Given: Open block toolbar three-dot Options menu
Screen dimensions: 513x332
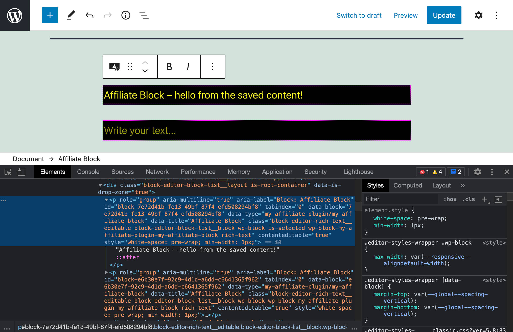Looking at the screenshot, I should pyautogui.click(x=213, y=67).
